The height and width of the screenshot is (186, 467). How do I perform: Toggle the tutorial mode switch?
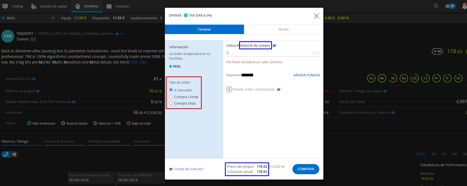pyautogui.click(x=450, y=6)
